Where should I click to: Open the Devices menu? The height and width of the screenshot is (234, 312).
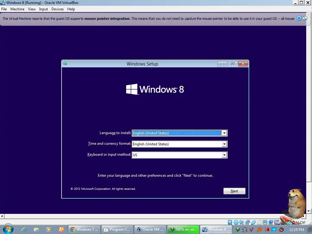click(58, 9)
